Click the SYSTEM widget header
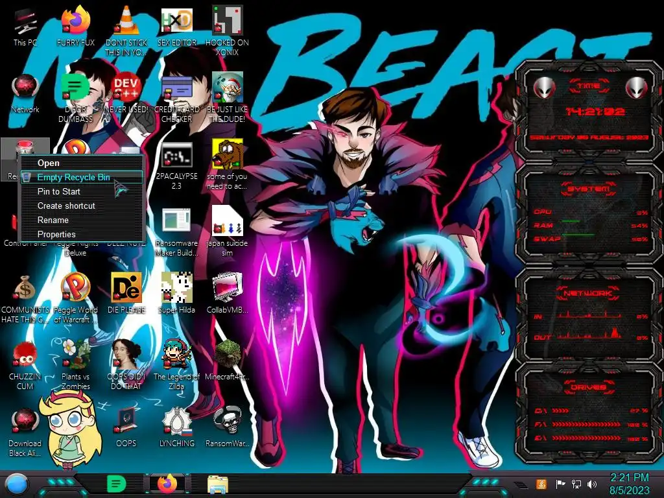664x498 pixels. pyautogui.click(x=589, y=189)
